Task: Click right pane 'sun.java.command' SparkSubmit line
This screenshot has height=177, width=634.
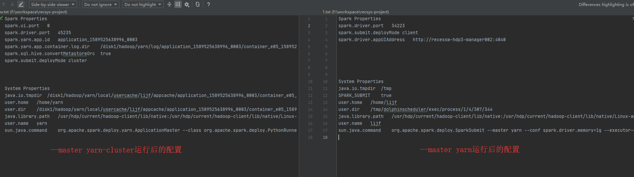Action: (x=486, y=130)
